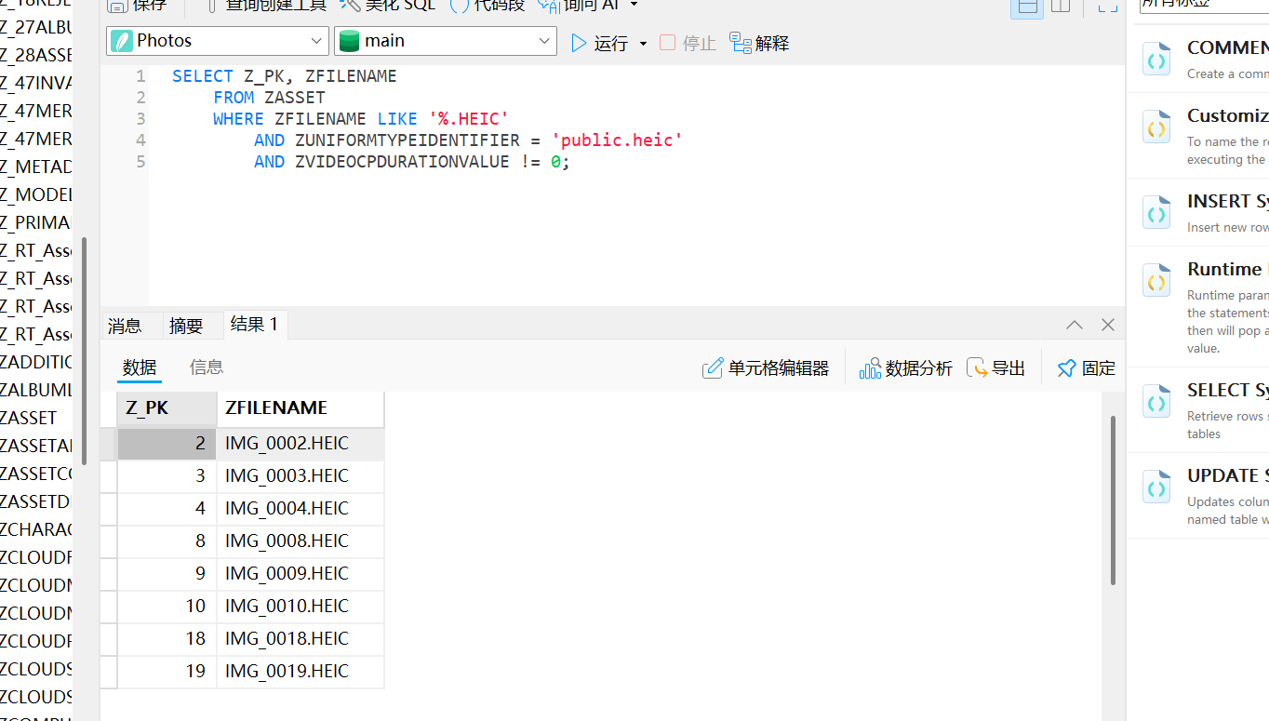The height and width of the screenshot is (721, 1269).
Task: Click the COMMENT snippet icon
Action: point(1156,59)
